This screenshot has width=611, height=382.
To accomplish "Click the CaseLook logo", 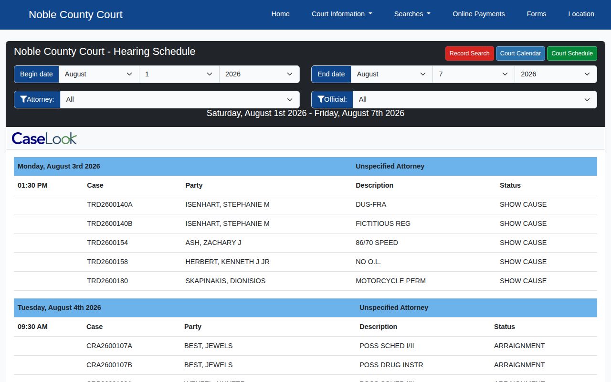I will click(x=44, y=138).
